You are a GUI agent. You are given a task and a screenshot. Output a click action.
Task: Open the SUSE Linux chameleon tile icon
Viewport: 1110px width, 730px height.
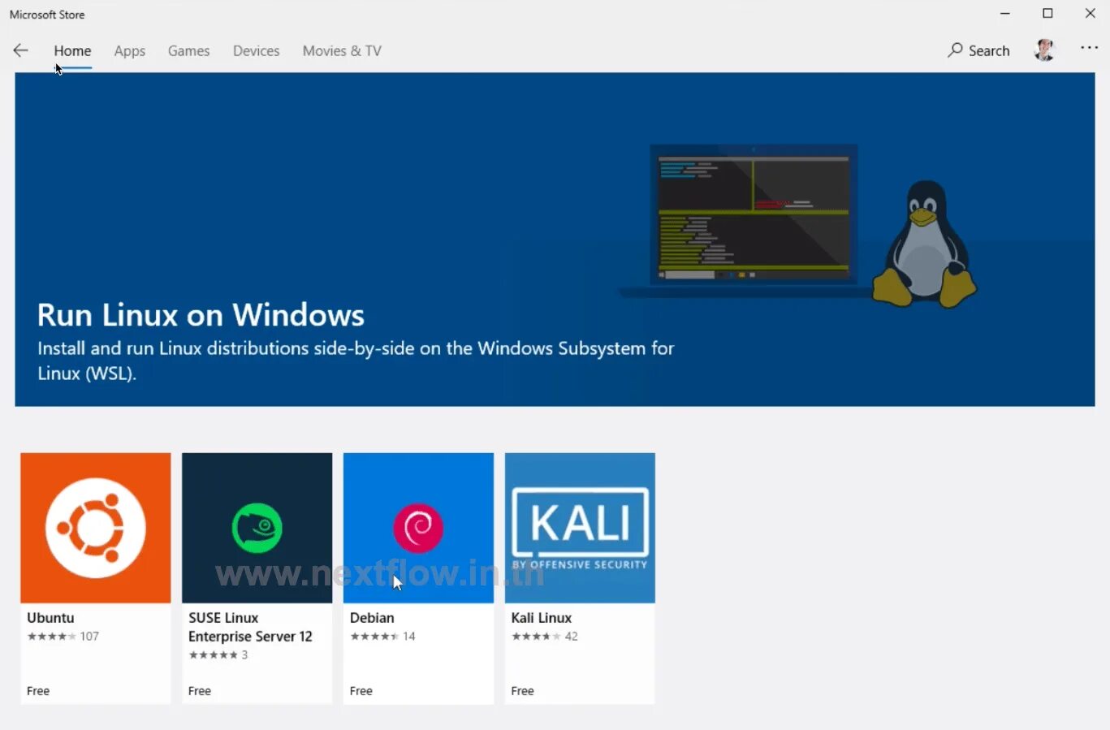click(x=257, y=528)
